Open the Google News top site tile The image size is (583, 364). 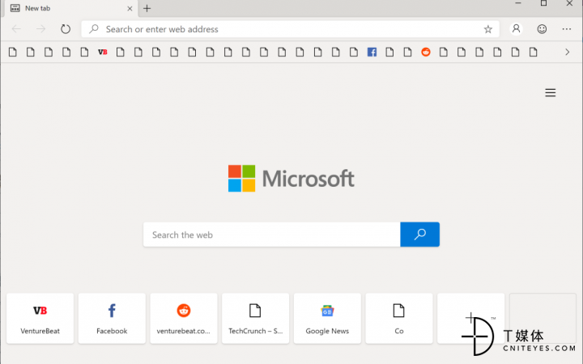pos(327,319)
